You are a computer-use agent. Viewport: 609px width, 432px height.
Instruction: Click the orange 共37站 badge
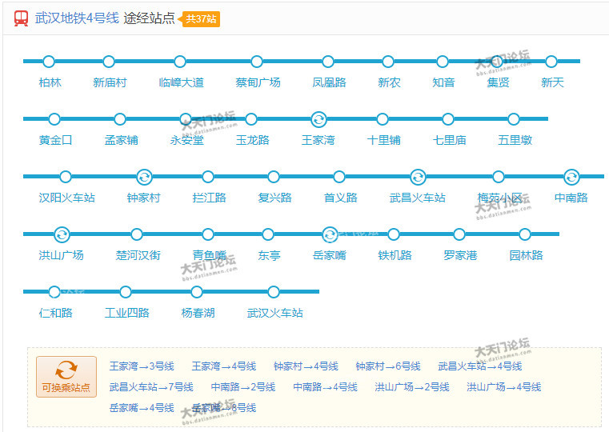click(x=200, y=18)
